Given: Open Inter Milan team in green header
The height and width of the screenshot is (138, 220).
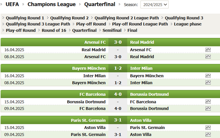Looking at the screenshot, I should pyautogui.click(x=141, y=68).
